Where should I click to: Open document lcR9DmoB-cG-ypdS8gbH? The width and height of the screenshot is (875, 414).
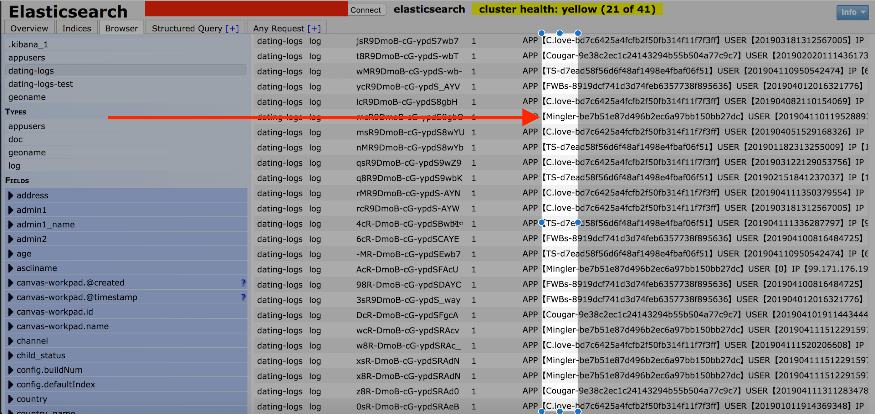407,102
